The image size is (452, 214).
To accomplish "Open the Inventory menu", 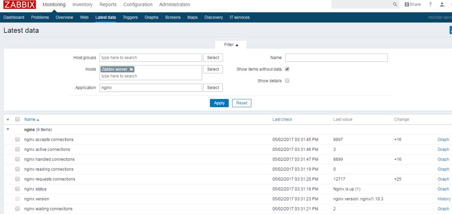I will pyautogui.click(x=82, y=5).
